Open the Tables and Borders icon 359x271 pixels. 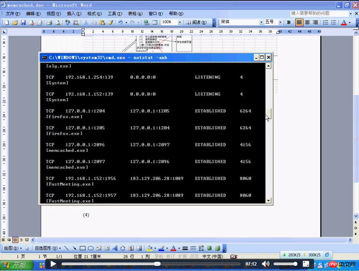[155, 22]
